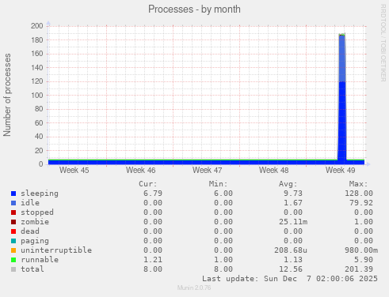Viewport: 389px width, 297px height.
Task: Click the sleeping legend color swatch
Action: tap(13, 194)
